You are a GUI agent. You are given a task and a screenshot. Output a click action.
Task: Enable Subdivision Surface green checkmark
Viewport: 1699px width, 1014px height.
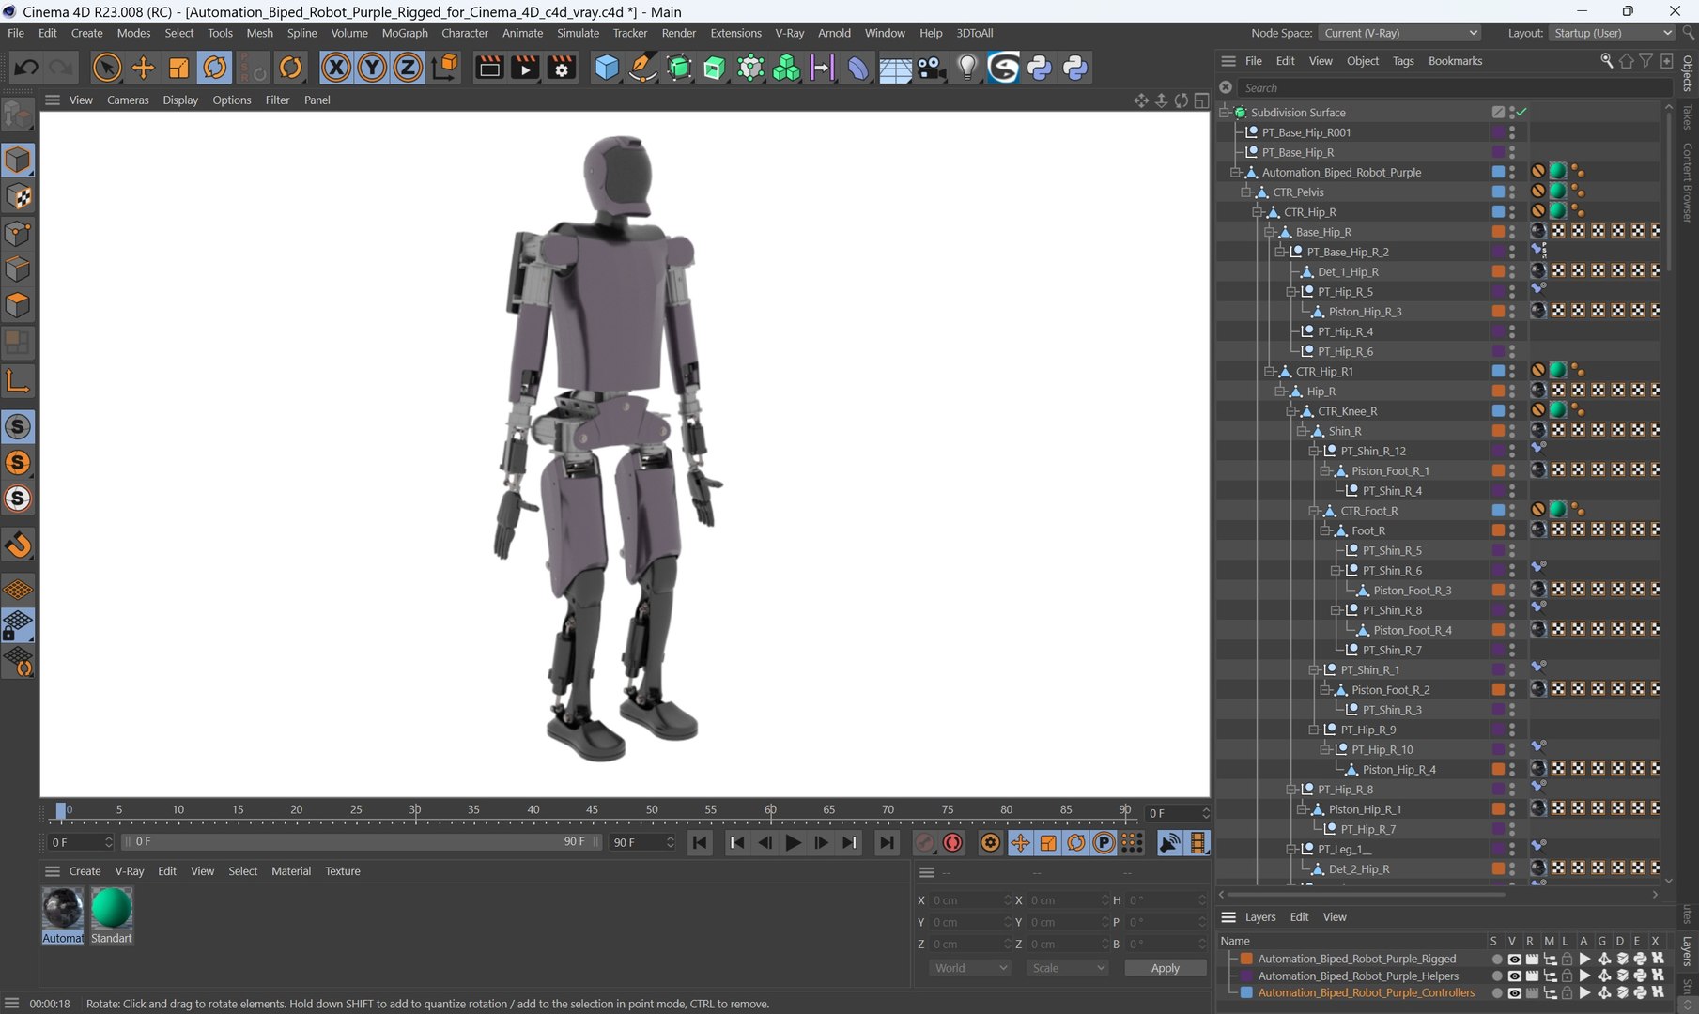(x=1521, y=113)
